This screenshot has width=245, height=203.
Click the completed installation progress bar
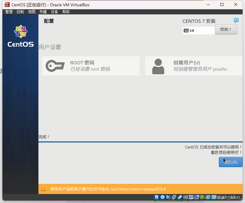pos(141,142)
